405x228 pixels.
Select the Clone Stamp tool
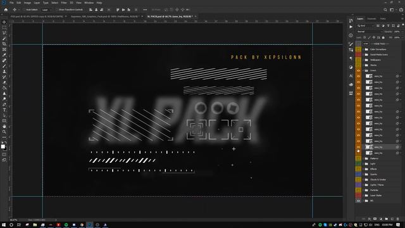pos(4,72)
